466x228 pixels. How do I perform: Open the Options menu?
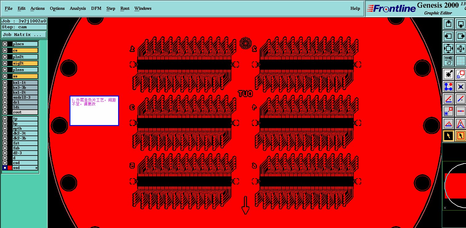[x=57, y=8]
